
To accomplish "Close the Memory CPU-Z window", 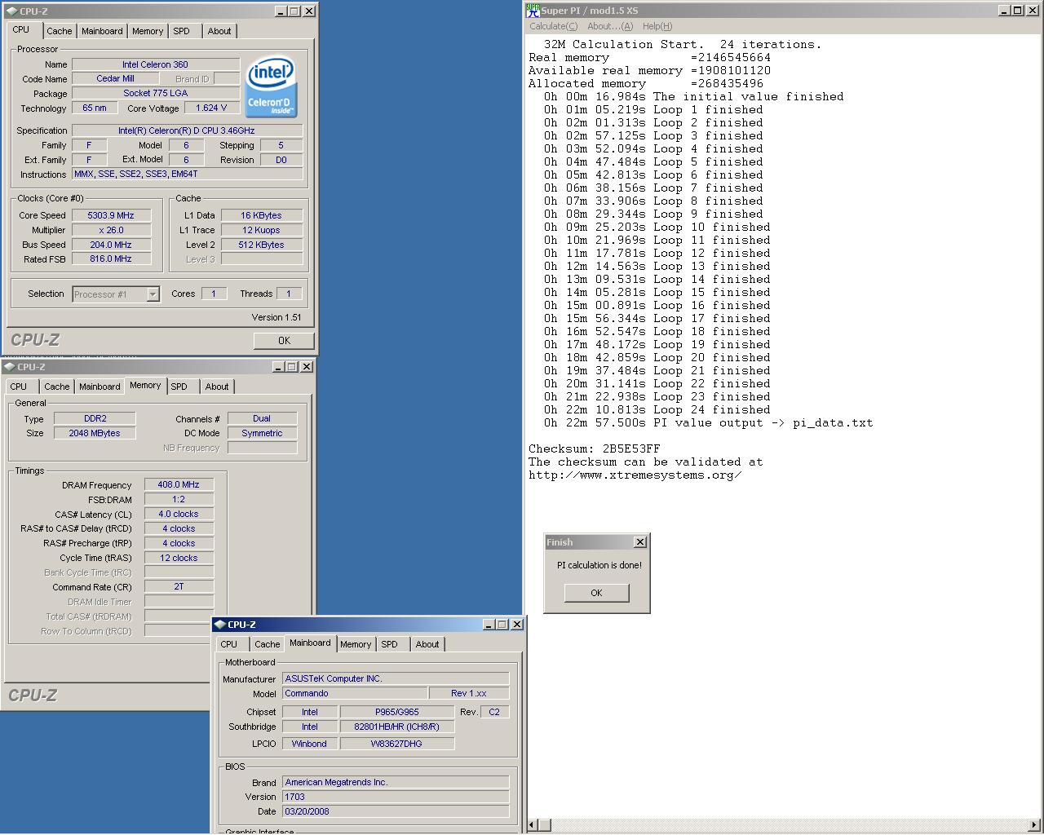I will click(307, 367).
